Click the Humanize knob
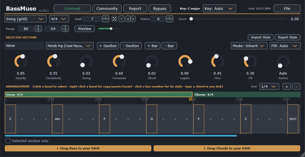Viewport: 305px width, 157px height. (119, 61)
